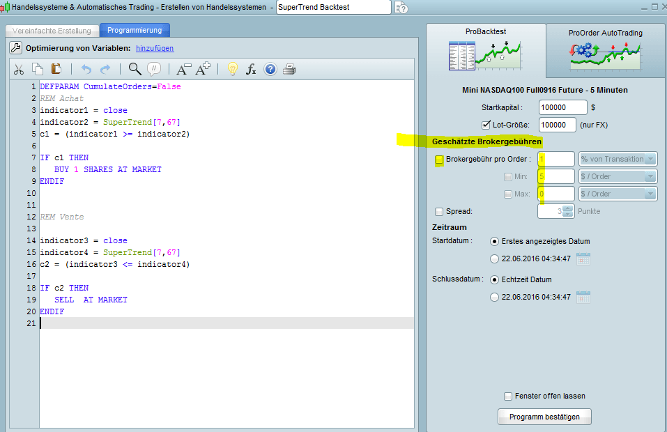Screen dimensions: 667x432
Task: Enable Brokergebühr pro Order checkbox
Action: [x=439, y=159]
